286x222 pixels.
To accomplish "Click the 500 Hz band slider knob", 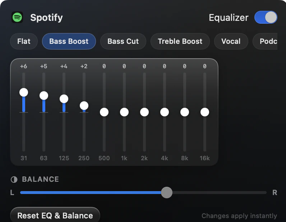I will click(x=104, y=112).
